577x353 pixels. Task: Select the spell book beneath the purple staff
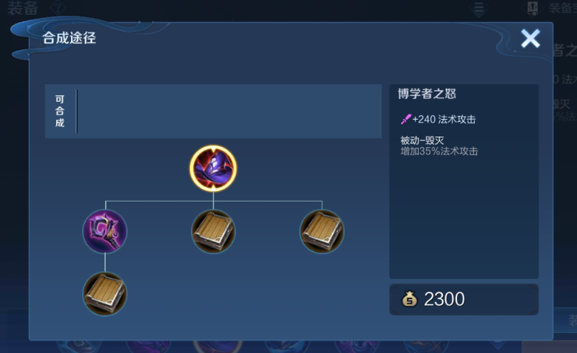[105, 294]
